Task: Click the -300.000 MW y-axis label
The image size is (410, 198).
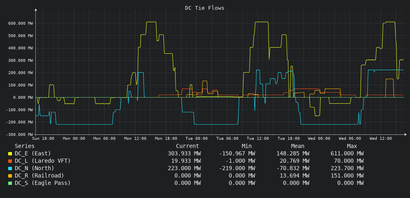Action: pyautogui.click(x=20, y=134)
